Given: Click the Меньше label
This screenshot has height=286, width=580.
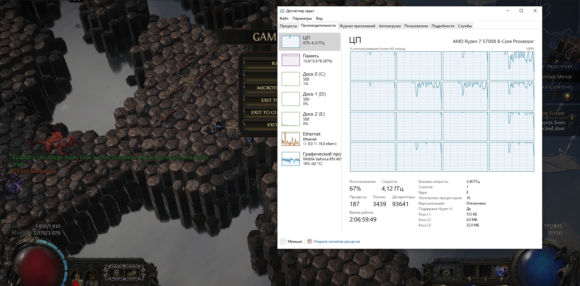Looking at the screenshot, I should tap(295, 242).
